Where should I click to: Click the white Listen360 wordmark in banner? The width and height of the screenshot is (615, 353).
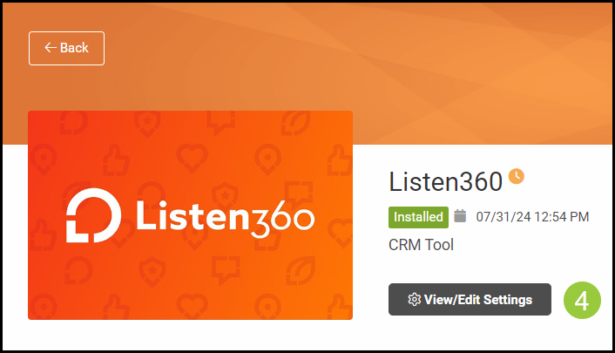(225, 219)
